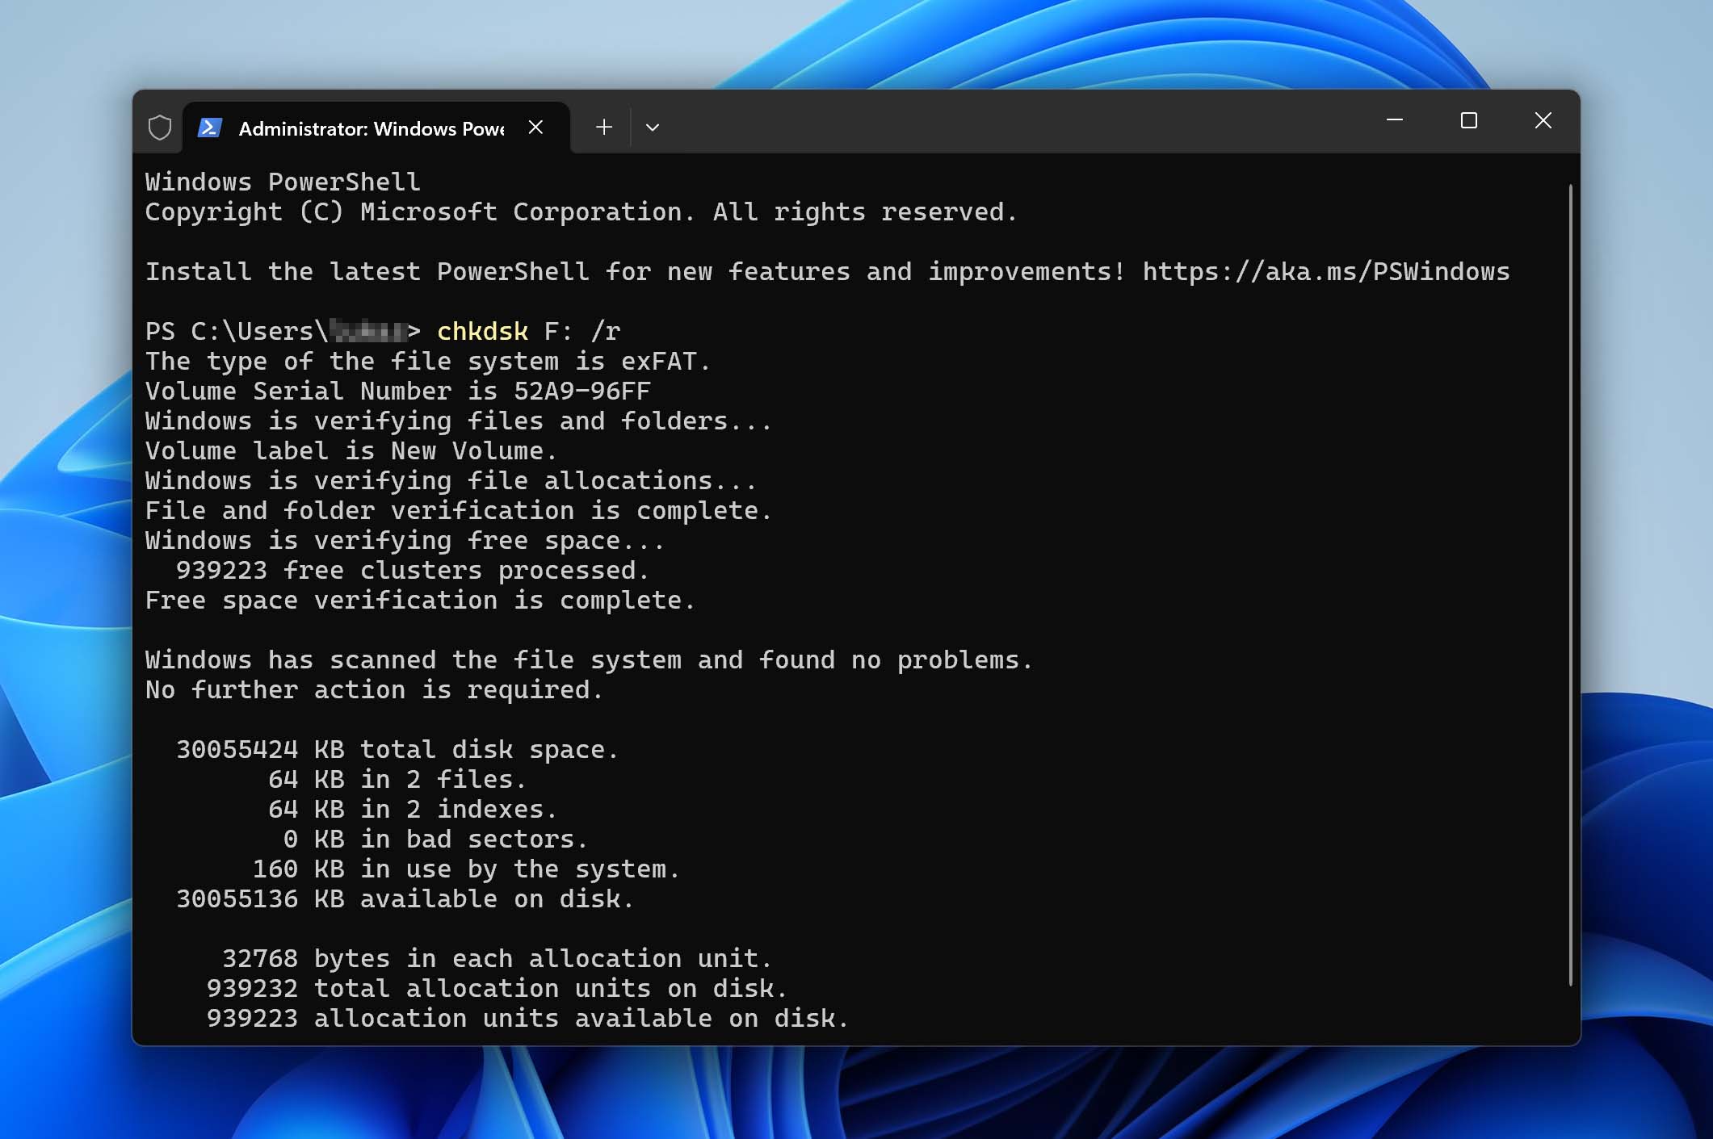Click the tab title text to focus the tab
This screenshot has width=1713, height=1139.
point(370,128)
